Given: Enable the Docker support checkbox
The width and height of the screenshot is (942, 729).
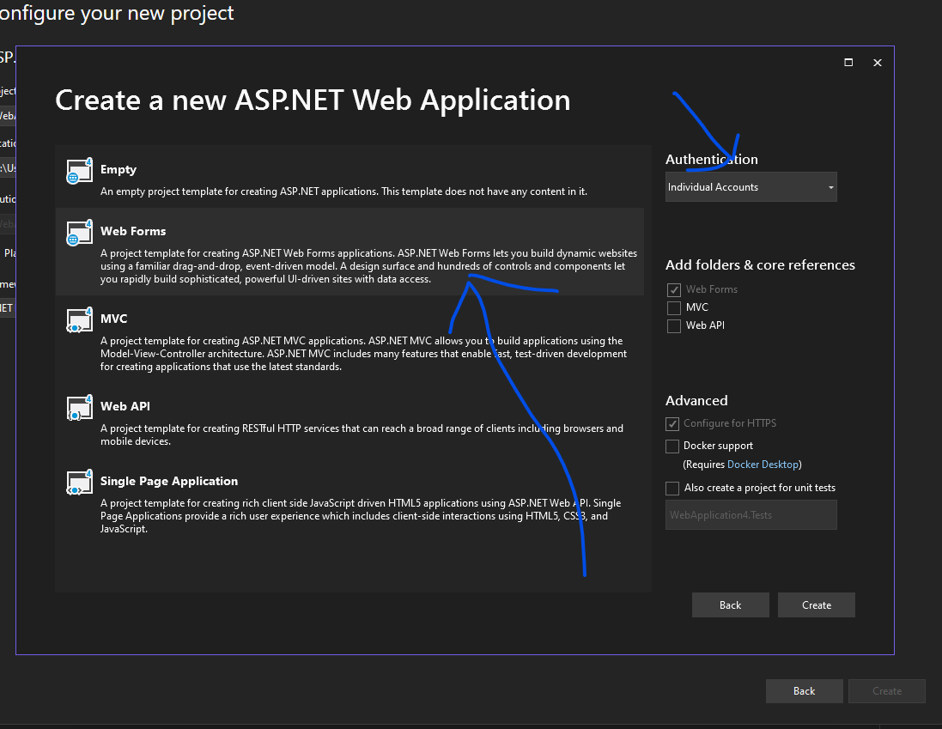Looking at the screenshot, I should point(672,447).
